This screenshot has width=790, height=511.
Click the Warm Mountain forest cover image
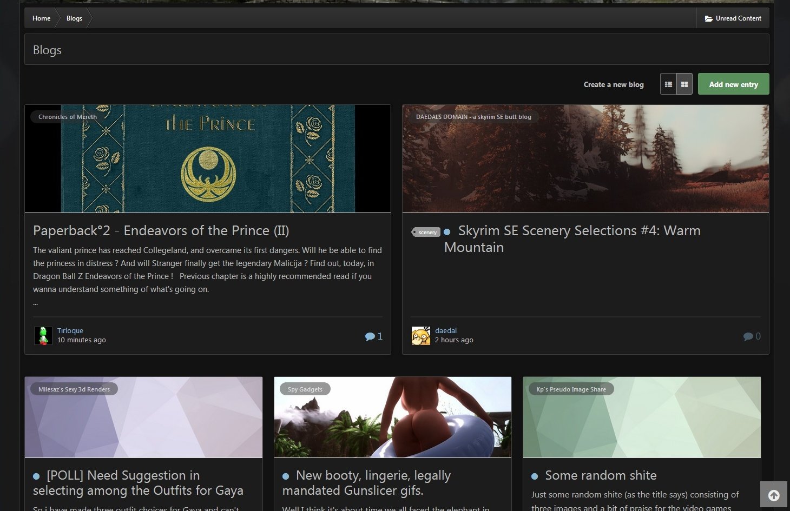click(x=585, y=158)
